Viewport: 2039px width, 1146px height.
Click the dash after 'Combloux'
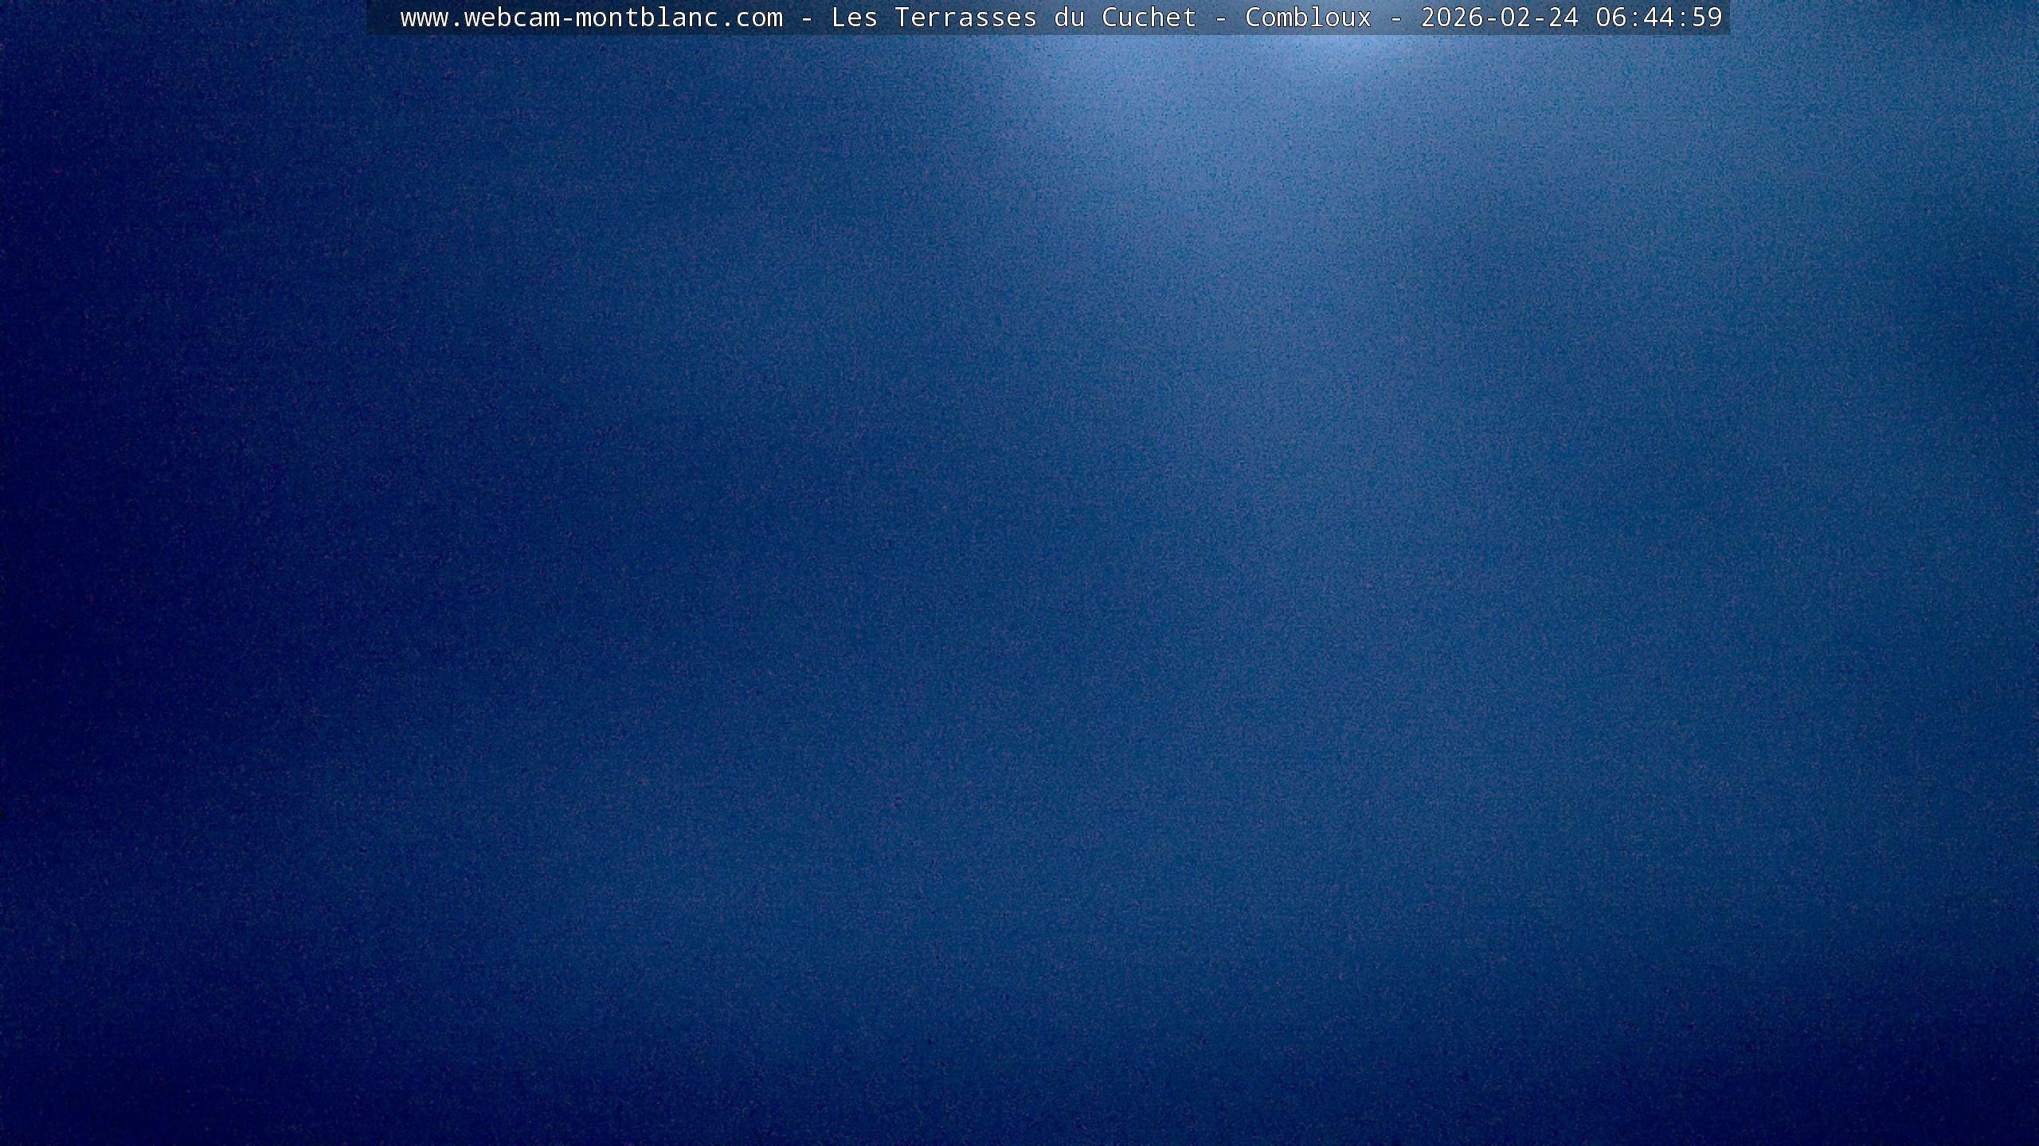[1395, 18]
